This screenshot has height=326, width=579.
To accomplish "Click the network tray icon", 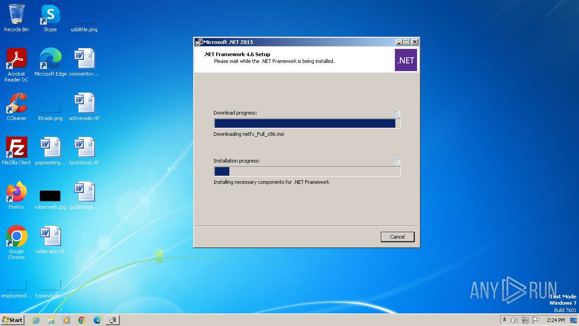I will click(525, 320).
